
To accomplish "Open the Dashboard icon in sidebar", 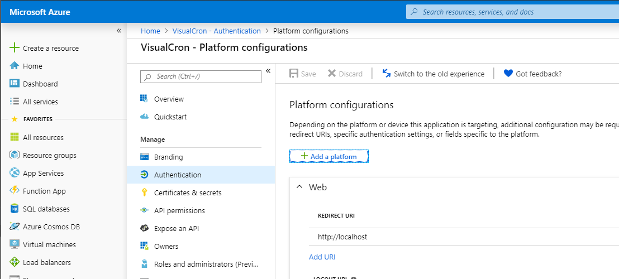I will pos(15,84).
